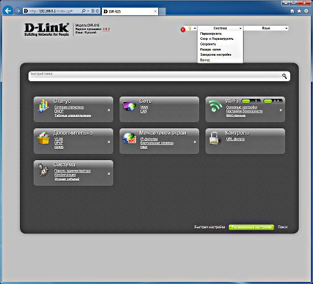Choose Заводские настройки menu item
Viewport: 313px width, 284px height.
(216, 55)
